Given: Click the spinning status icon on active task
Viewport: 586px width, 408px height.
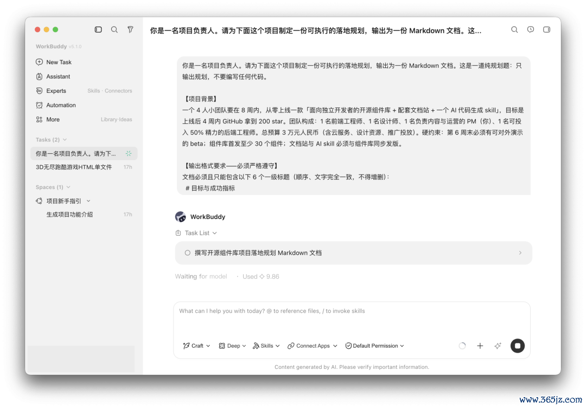Looking at the screenshot, I should tap(129, 153).
